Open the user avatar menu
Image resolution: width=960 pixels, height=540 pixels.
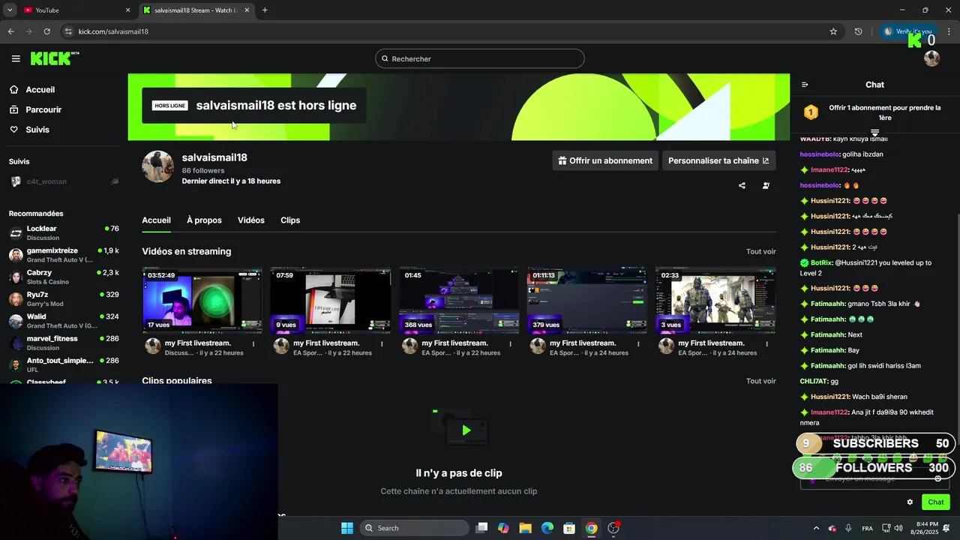(x=932, y=58)
